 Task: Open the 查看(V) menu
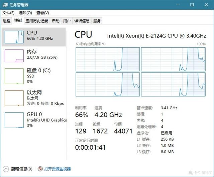[42, 13]
